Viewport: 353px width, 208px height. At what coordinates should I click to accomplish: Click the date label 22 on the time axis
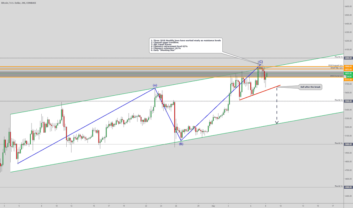click(146, 205)
